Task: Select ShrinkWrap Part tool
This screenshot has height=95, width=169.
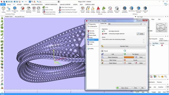Action: coord(15,9)
